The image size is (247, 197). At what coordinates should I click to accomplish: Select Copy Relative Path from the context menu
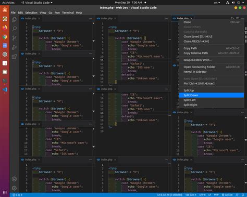(212, 53)
